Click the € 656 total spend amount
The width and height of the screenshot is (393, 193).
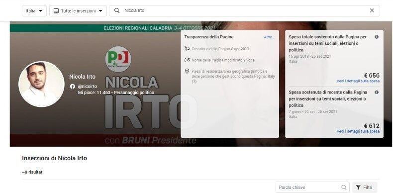tap(372, 76)
